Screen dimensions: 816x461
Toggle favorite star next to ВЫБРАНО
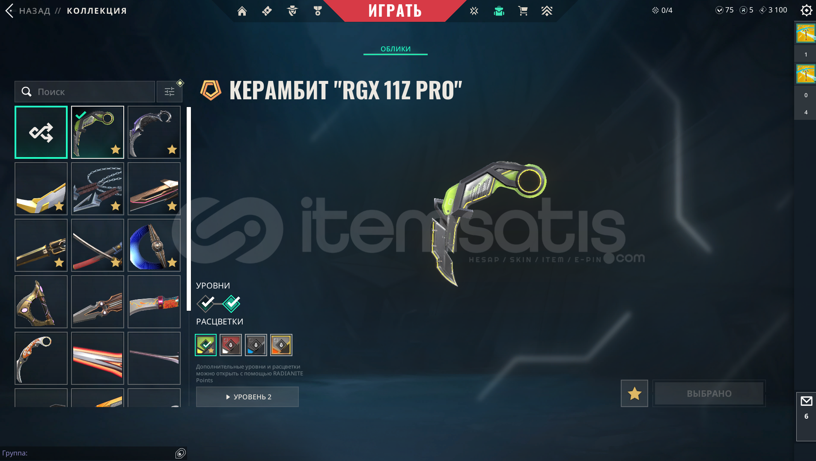point(634,393)
